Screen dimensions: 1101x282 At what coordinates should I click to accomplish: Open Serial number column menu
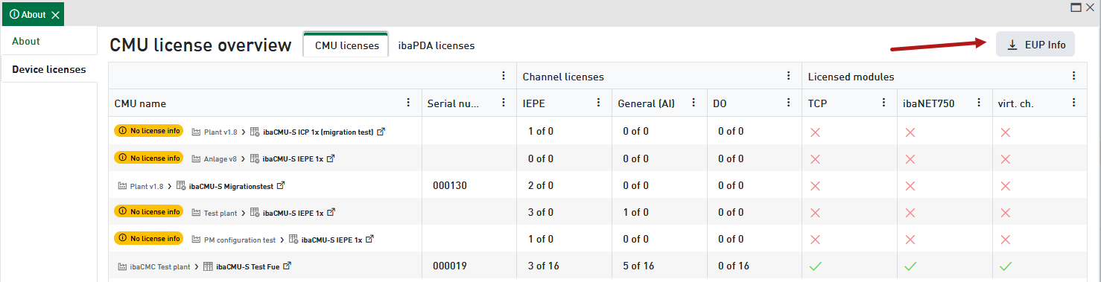[x=504, y=103]
